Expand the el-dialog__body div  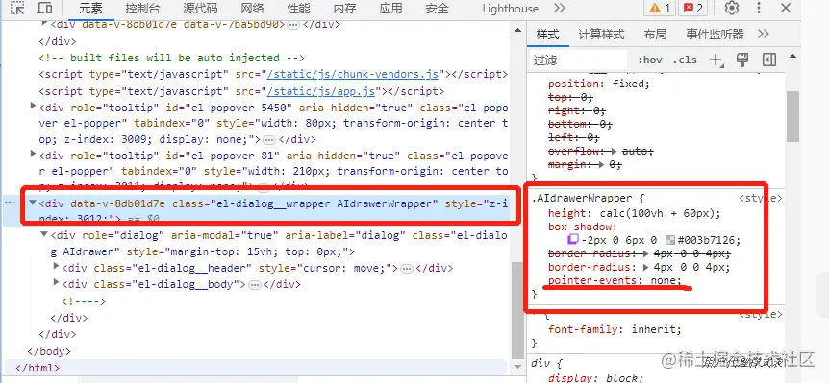coord(56,283)
